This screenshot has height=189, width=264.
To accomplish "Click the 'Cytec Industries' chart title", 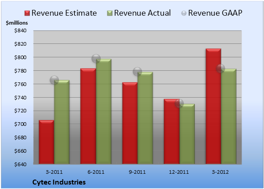I will (x=59, y=182).
